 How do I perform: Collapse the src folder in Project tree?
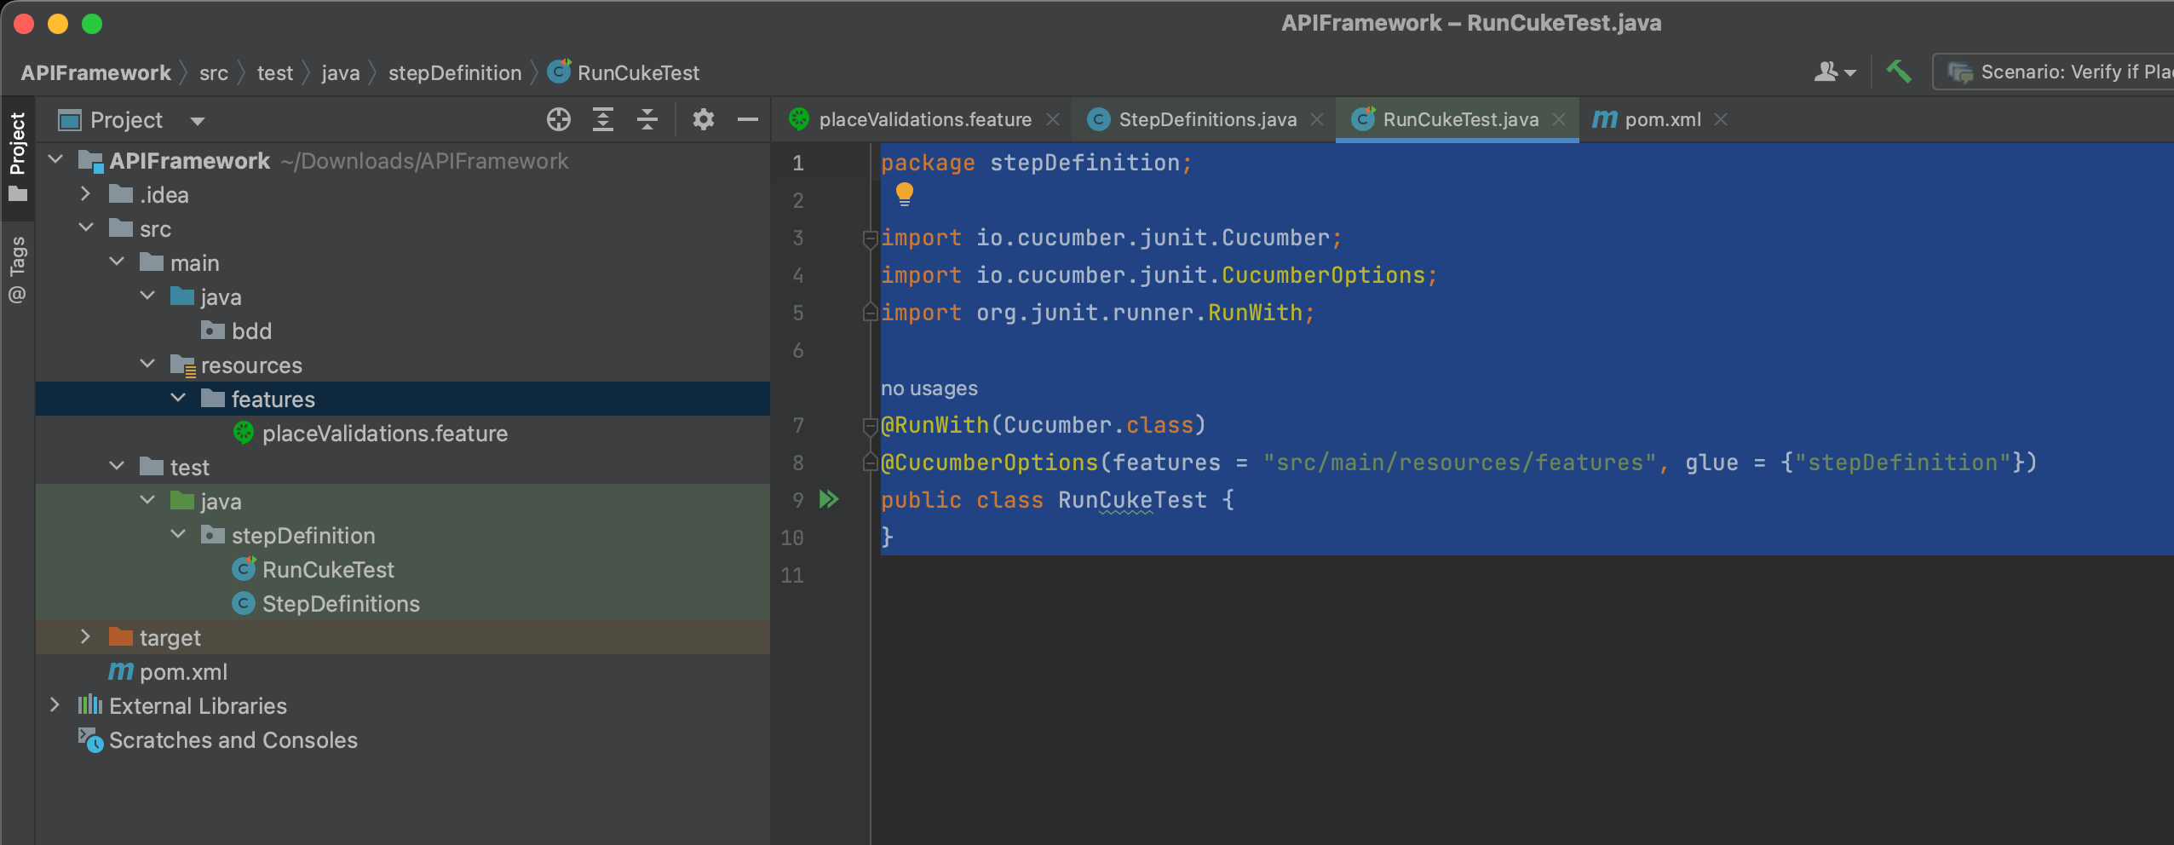click(85, 227)
